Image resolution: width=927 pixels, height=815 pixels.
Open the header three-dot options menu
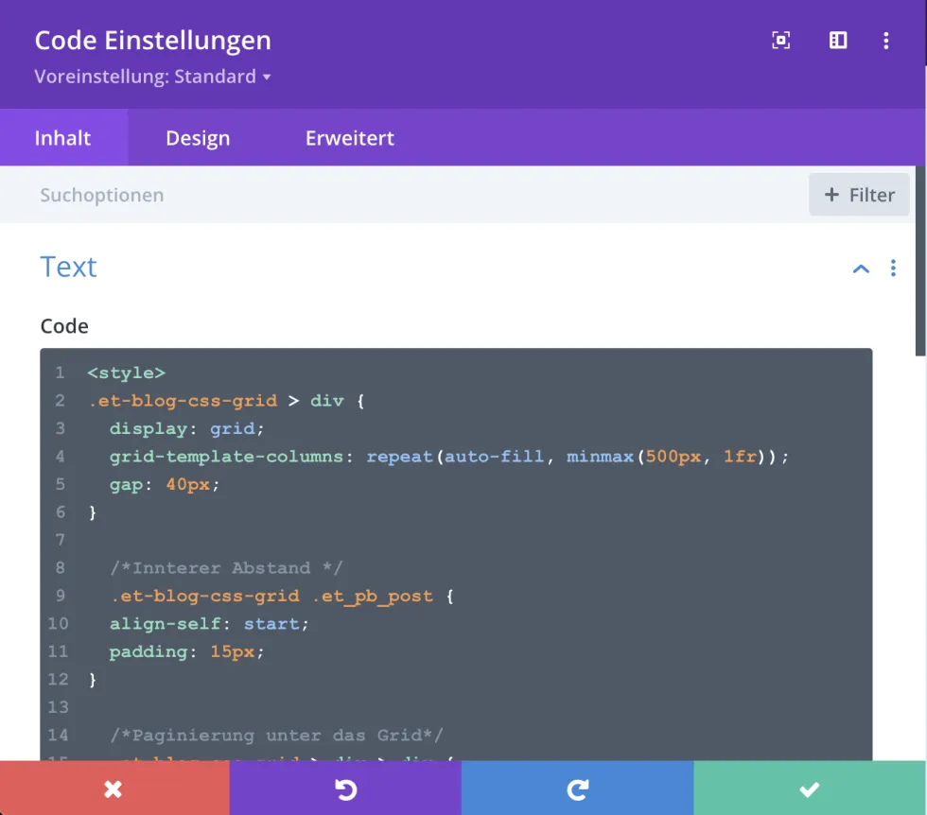click(x=886, y=40)
